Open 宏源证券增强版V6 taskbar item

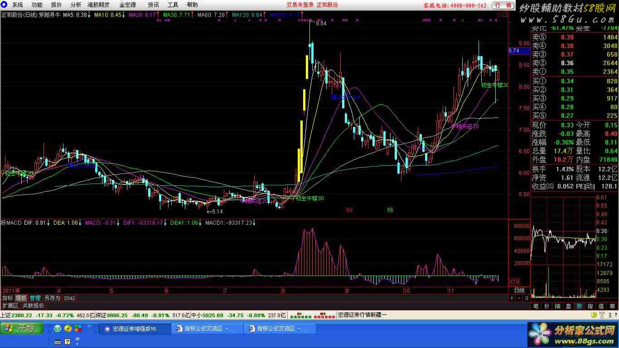click(135, 329)
